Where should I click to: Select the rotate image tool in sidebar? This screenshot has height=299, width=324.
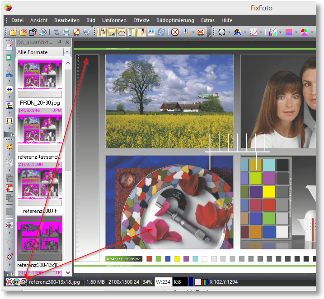tap(9, 105)
